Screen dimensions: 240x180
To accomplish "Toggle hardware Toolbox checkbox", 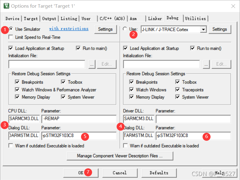I will click(178, 82).
